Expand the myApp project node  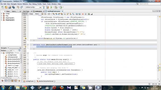pos(2,13)
